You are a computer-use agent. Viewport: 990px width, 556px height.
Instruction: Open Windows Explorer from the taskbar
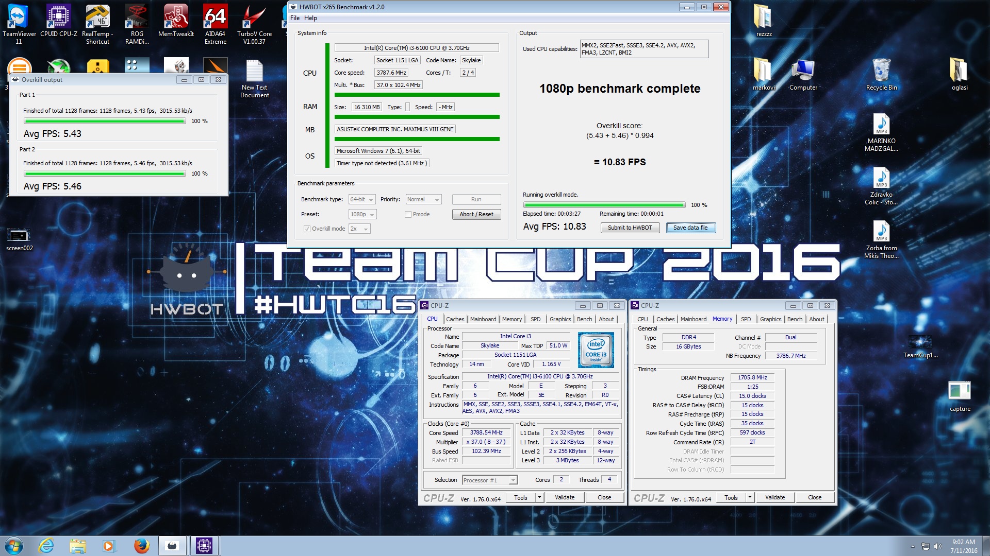[x=78, y=546]
